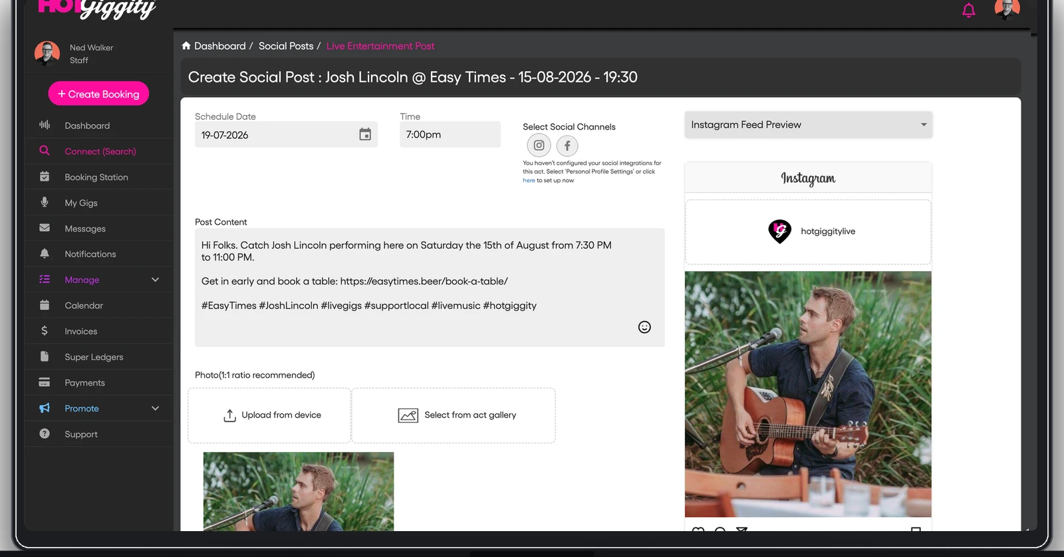Click Select from act gallery button
The height and width of the screenshot is (557, 1064).
(454, 415)
